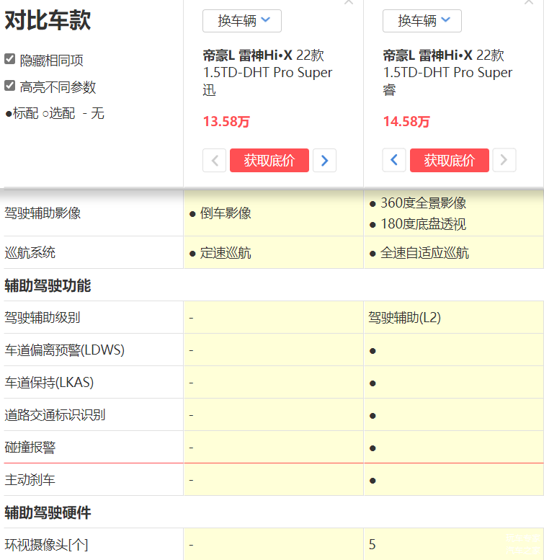Select the 13.58万 price text
This screenshot has height=560, width=544.
pos(226,122)
